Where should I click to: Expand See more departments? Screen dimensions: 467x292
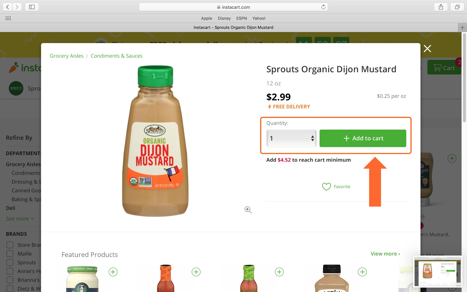coord(20,219)
